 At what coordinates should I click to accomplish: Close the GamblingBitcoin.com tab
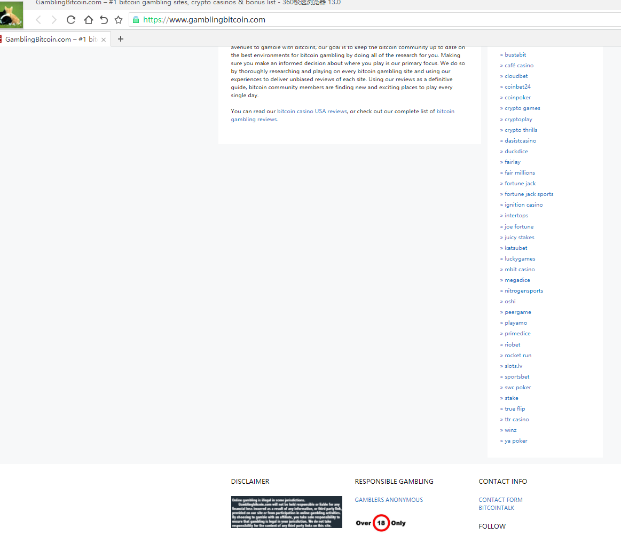[104, 40]
